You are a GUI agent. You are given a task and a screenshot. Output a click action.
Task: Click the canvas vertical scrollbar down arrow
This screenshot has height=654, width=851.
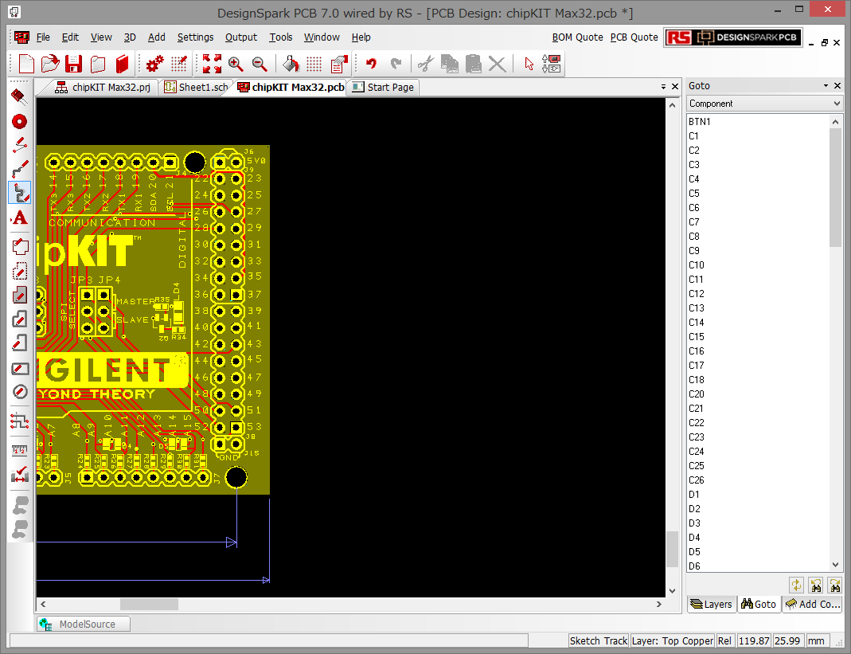click(673, 590)
